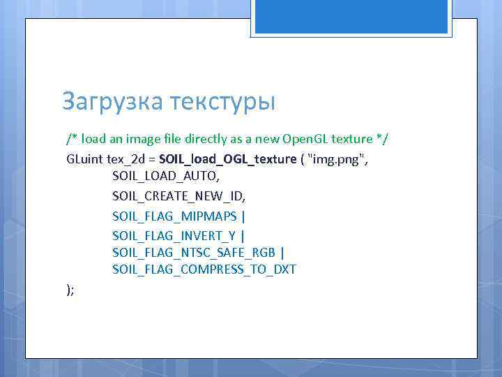Viewport: 502px width, 377px height.
Task: Select the SOIL_LOAD_AUTO line
Action: [165, 176]
